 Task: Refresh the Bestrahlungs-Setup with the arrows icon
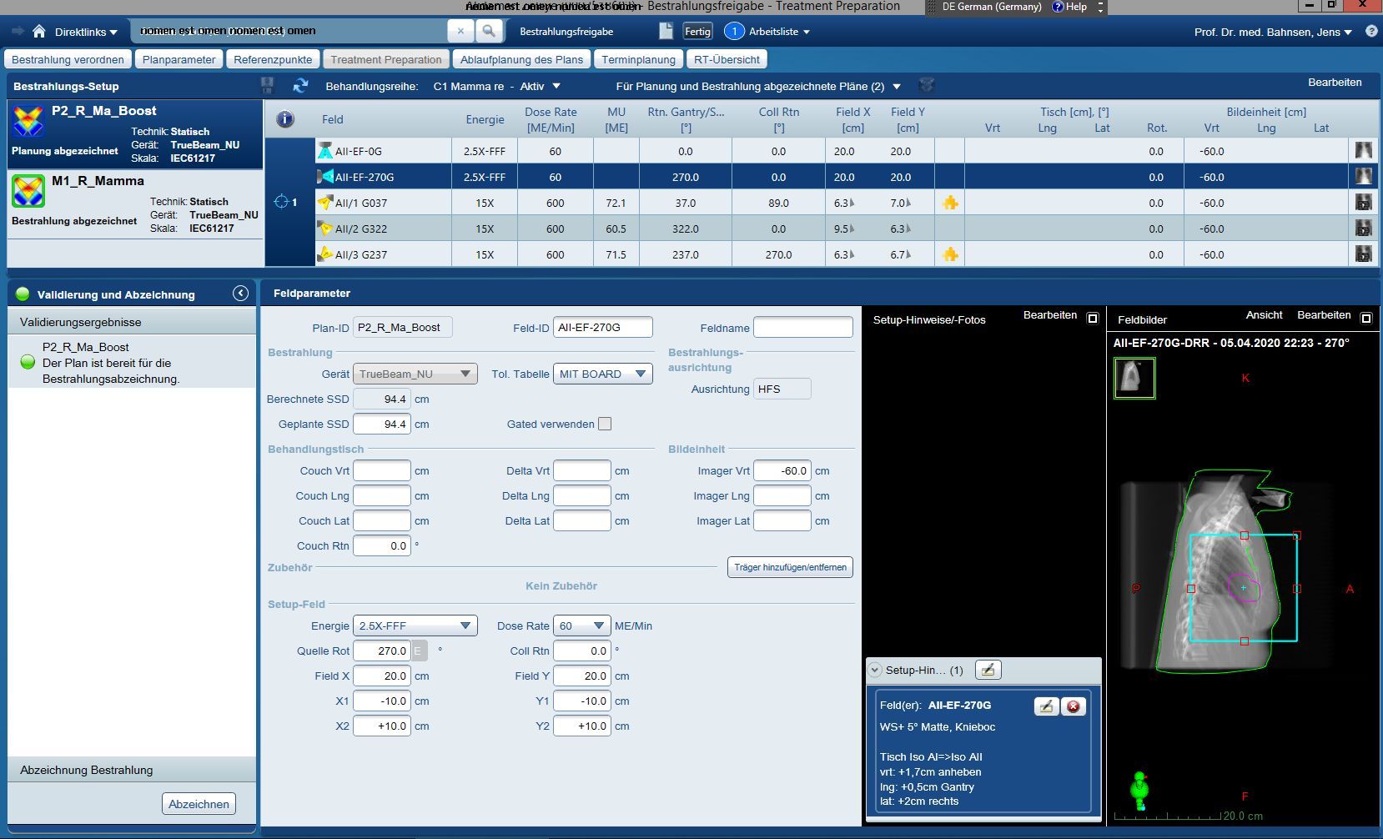300,86
